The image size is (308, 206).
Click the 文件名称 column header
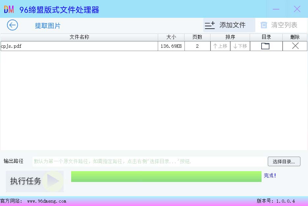pos(79,37)
